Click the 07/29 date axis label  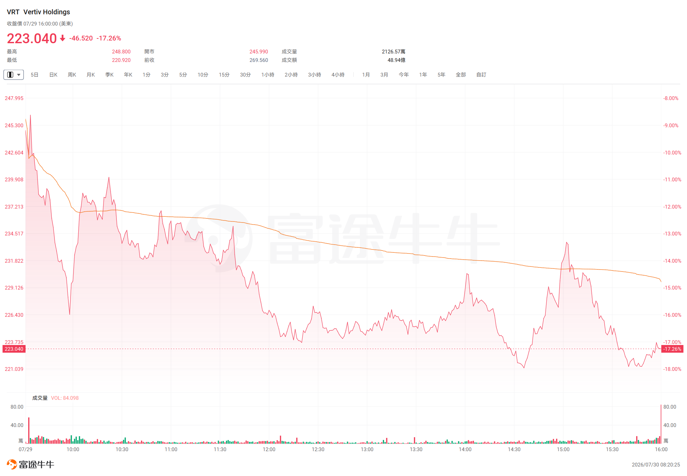point(26,449)
